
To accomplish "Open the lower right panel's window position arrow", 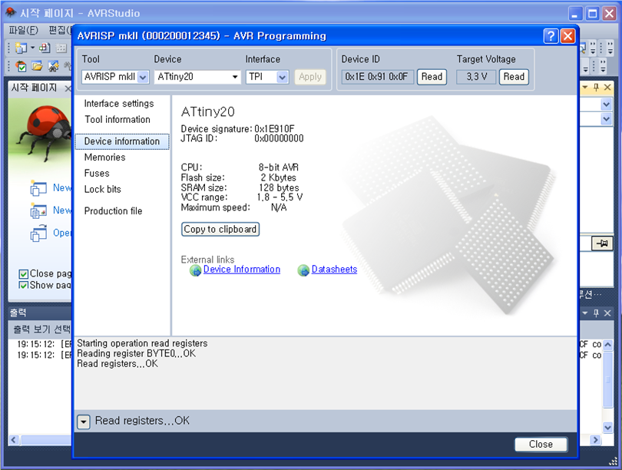I will [x=585, y=313].
